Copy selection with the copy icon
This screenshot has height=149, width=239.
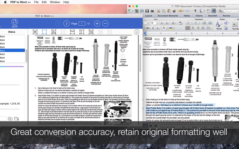pyautogui.click(x=164, y=11)
